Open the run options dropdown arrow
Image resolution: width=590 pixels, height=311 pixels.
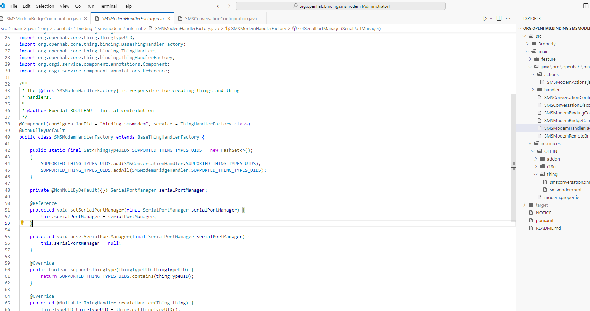[x=491, y=18]
